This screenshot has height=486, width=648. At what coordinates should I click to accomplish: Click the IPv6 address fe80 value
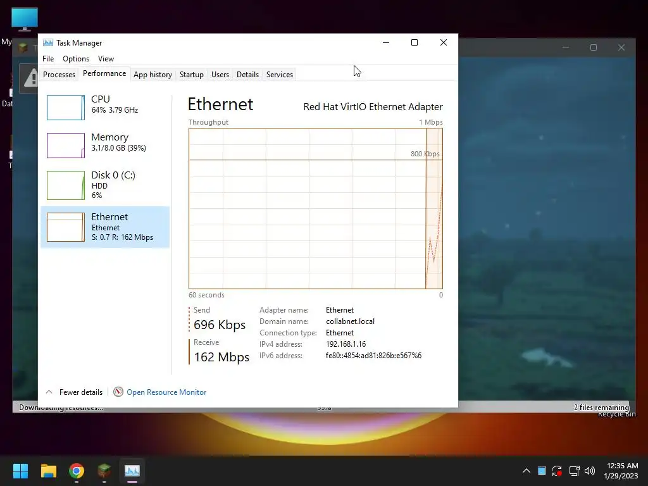373,356
